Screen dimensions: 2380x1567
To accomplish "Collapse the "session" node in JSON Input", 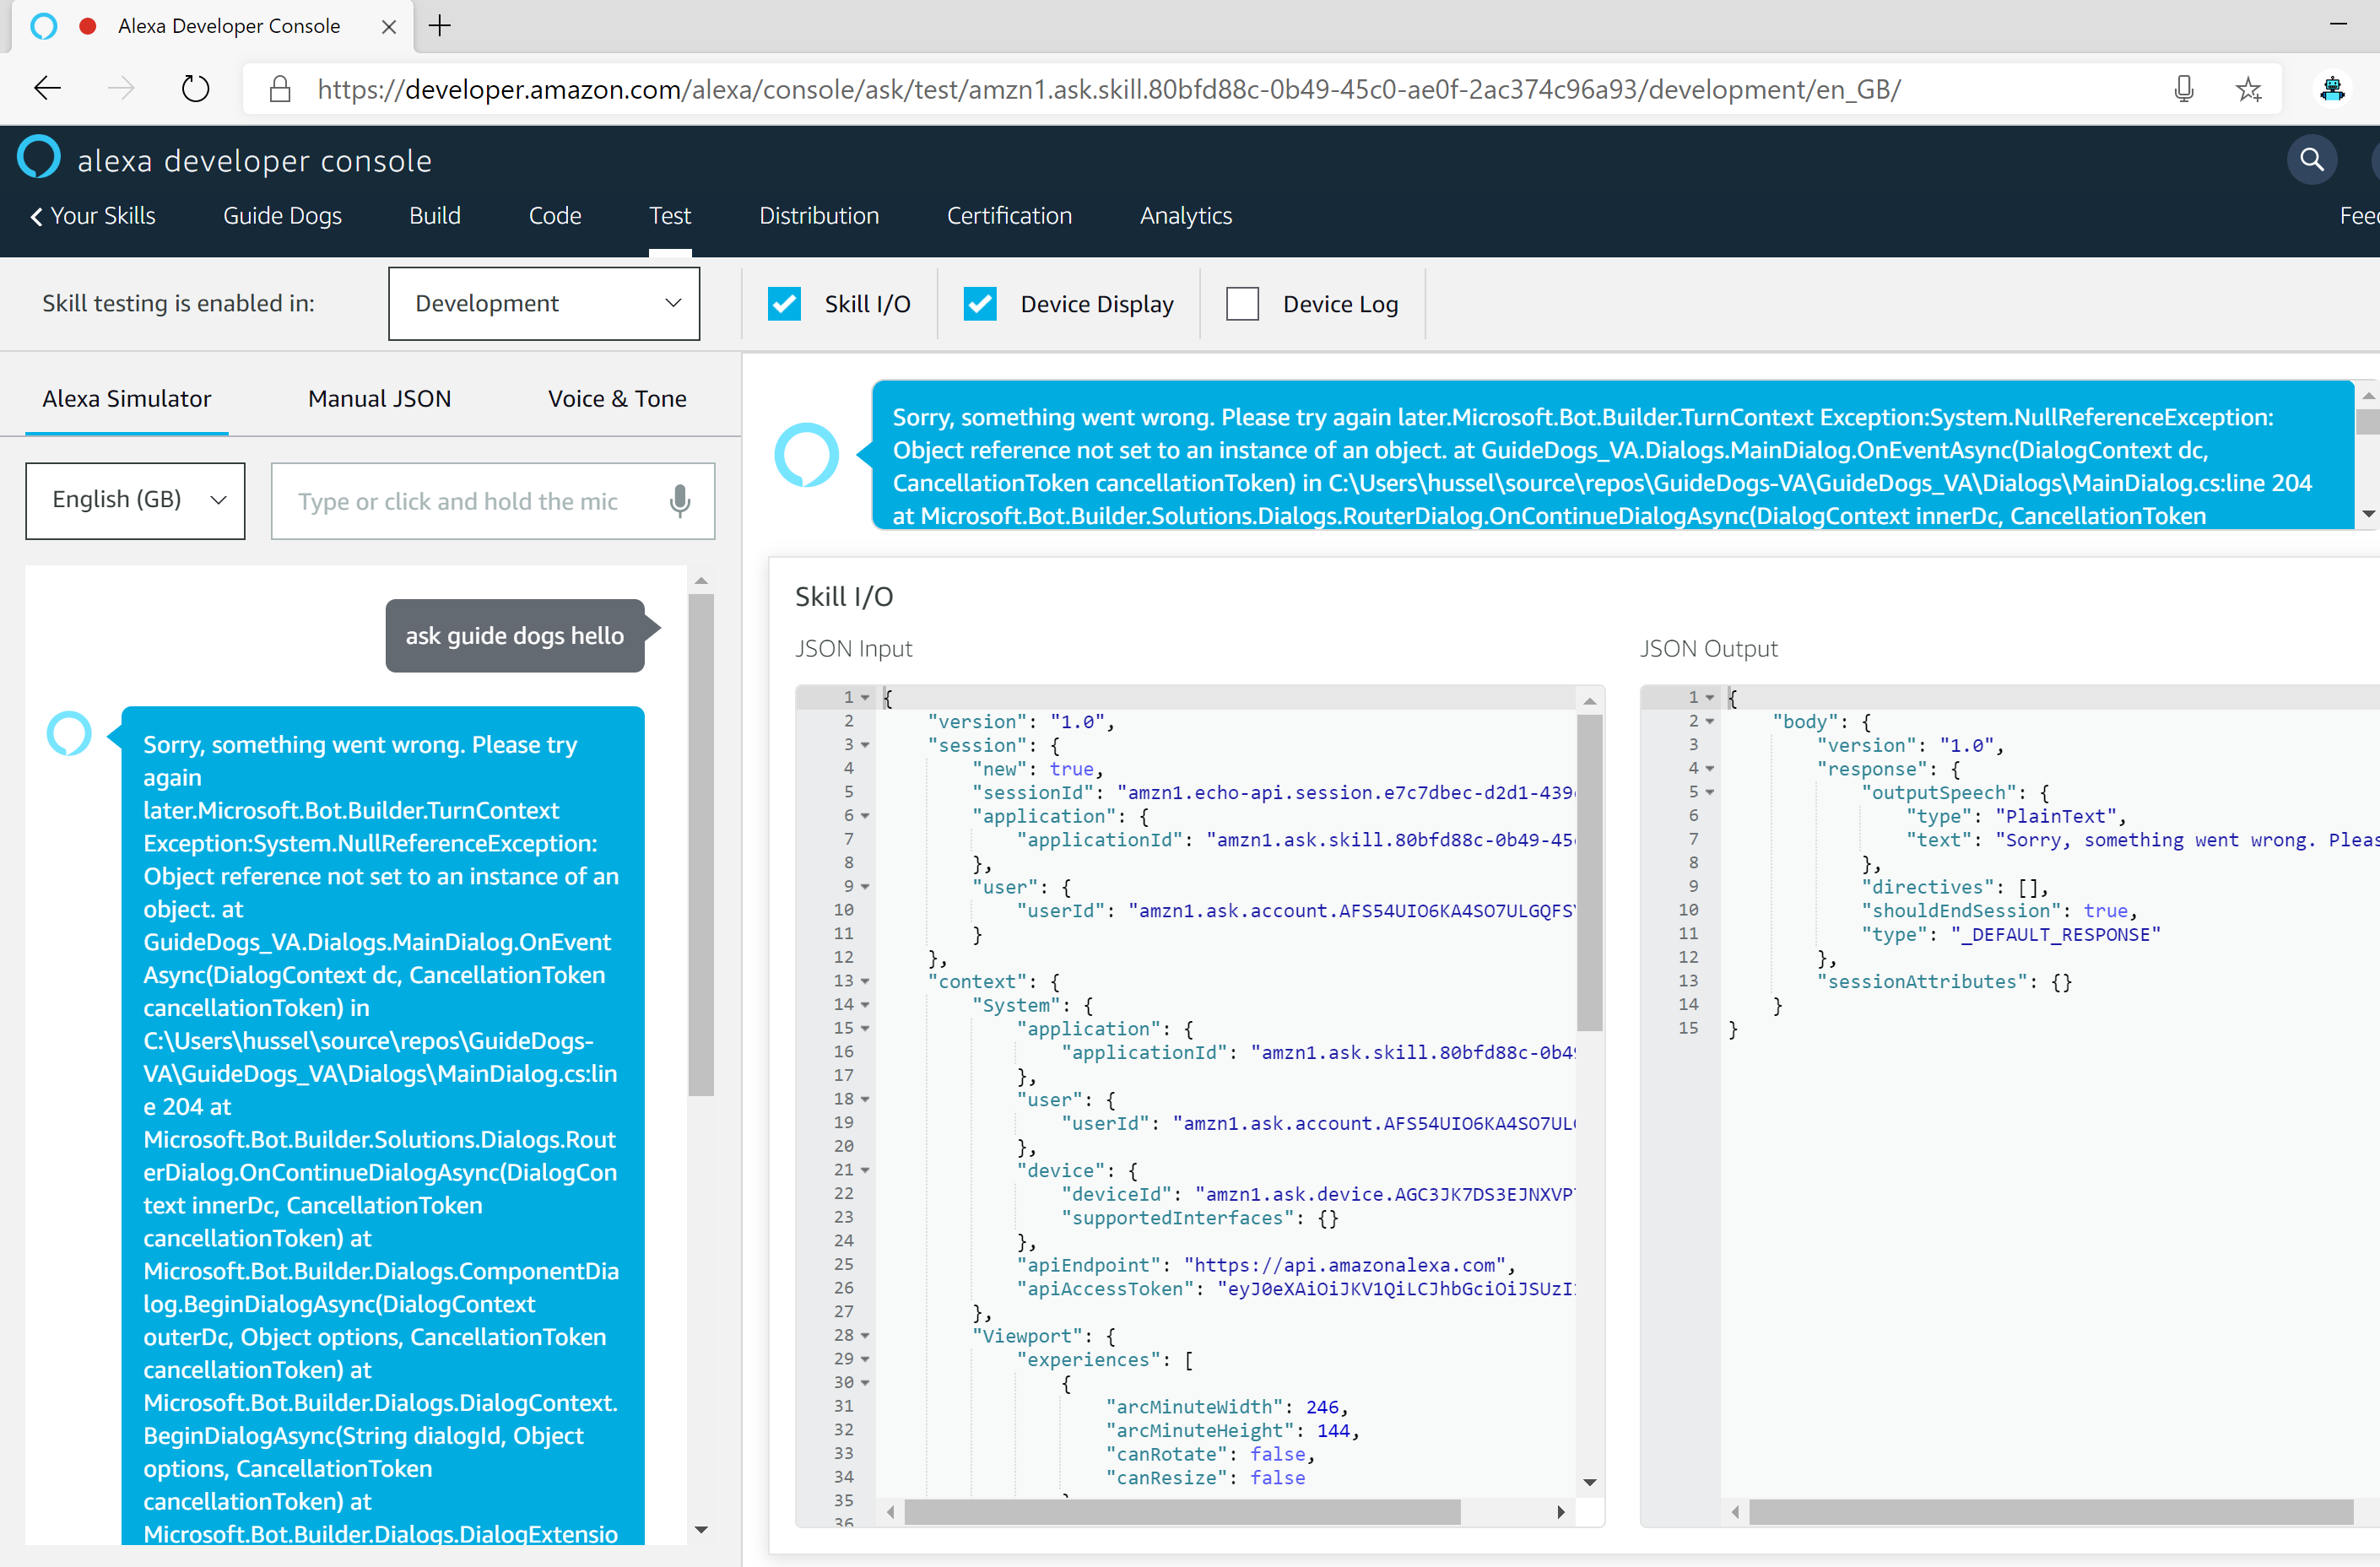I will (x=865, y=745).
